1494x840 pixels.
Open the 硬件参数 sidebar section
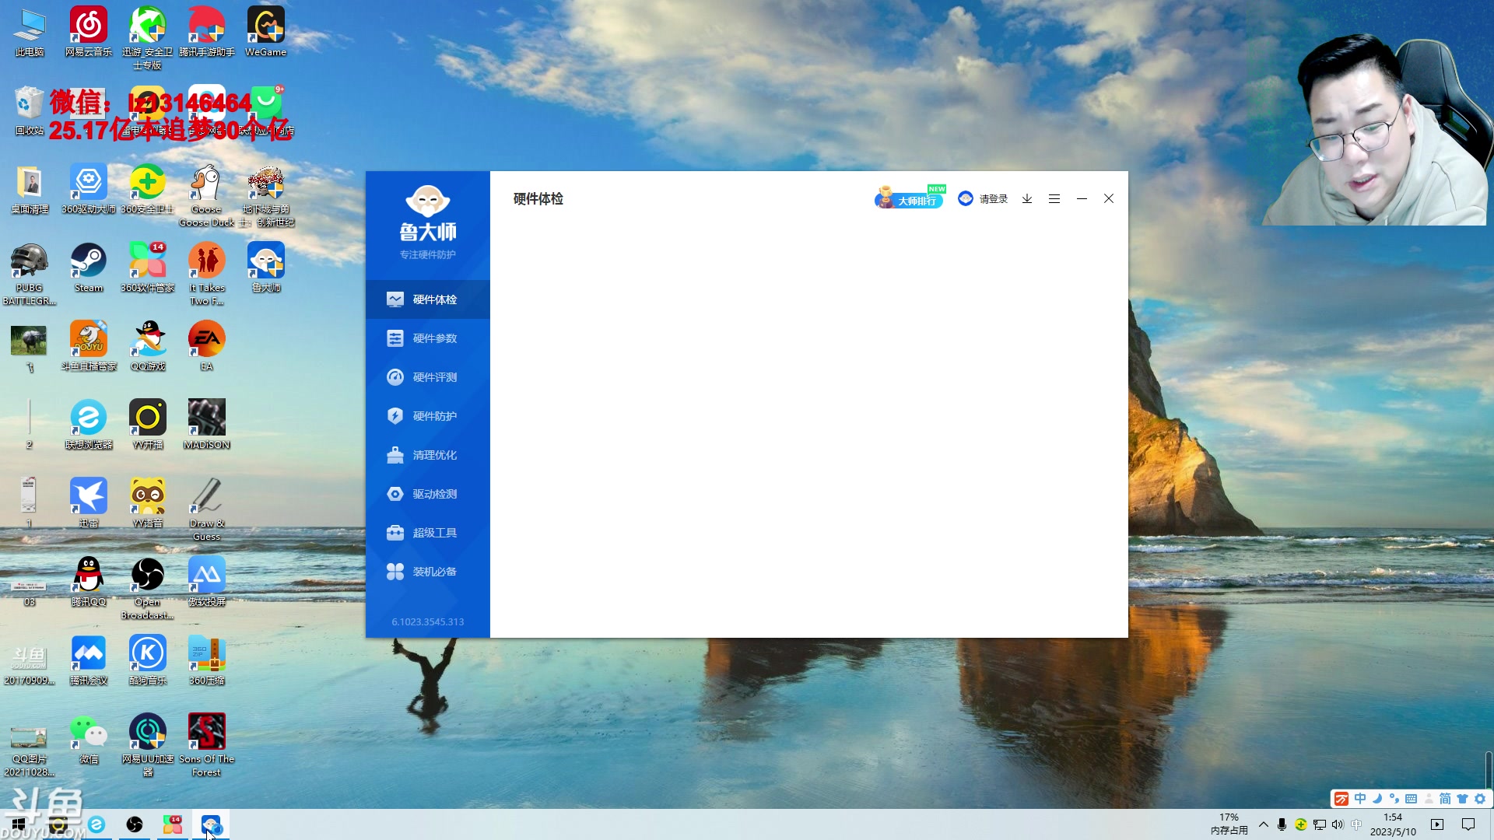tap(434, 338)
